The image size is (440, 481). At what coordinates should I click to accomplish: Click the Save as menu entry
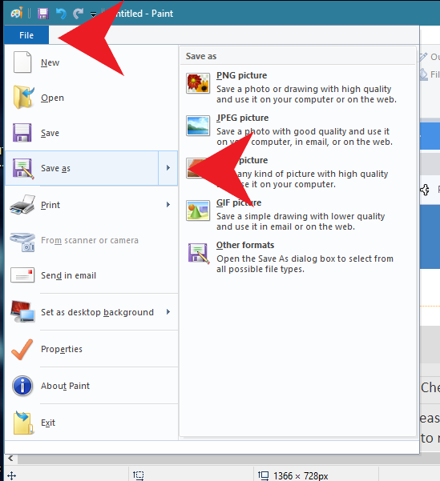tap(82, 168)
